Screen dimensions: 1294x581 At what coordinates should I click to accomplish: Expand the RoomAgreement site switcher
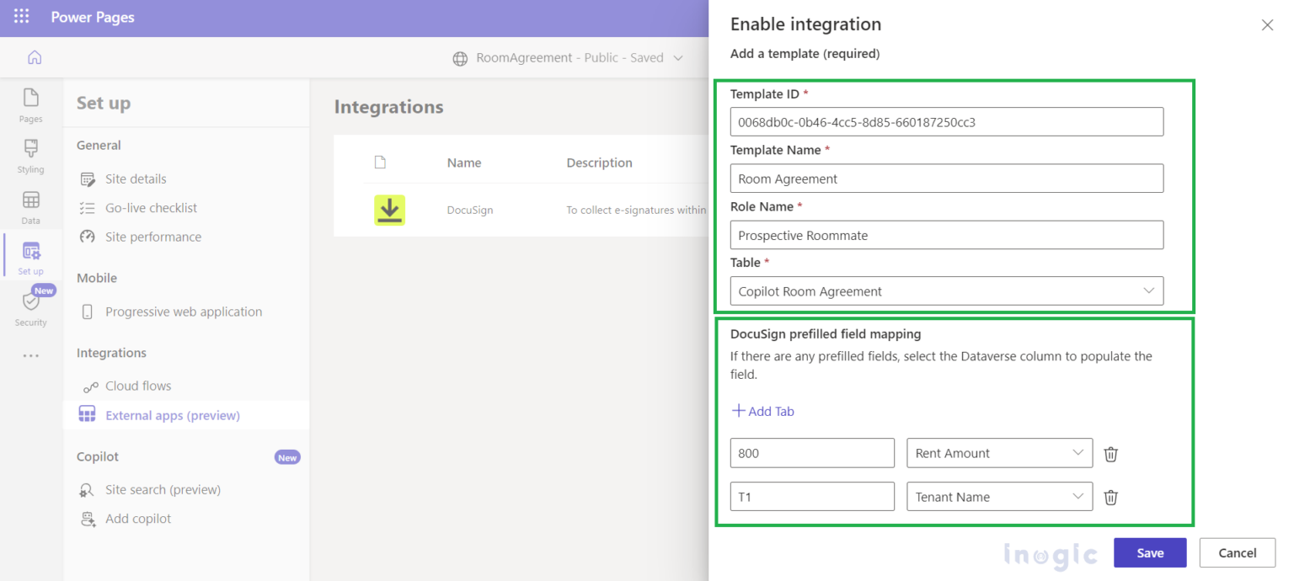click(x=679, y=57)
